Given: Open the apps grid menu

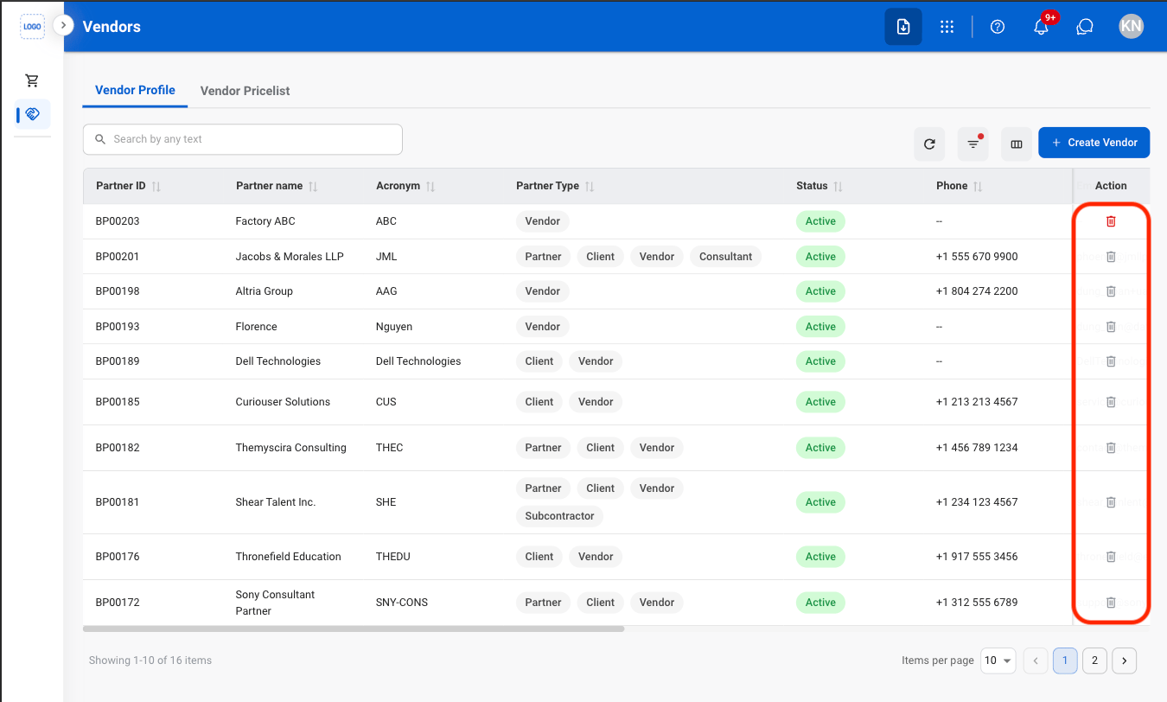Looking at the screenshot, I should 947,27.
